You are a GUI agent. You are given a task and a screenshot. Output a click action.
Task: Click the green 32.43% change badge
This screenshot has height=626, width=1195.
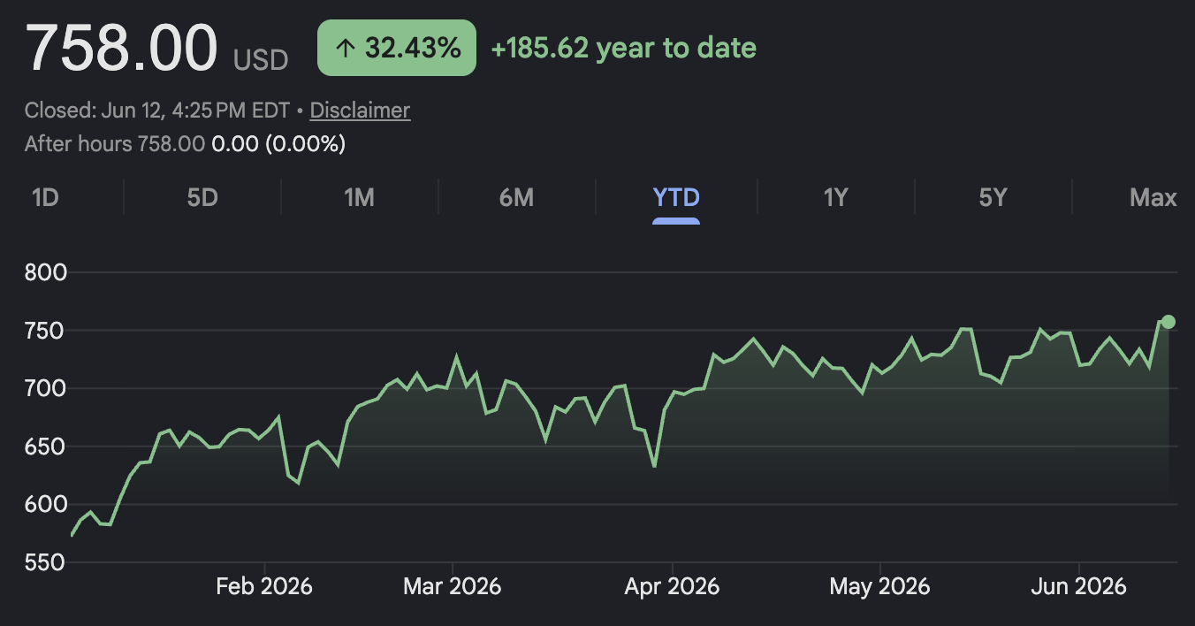click(x=397, y=48)
